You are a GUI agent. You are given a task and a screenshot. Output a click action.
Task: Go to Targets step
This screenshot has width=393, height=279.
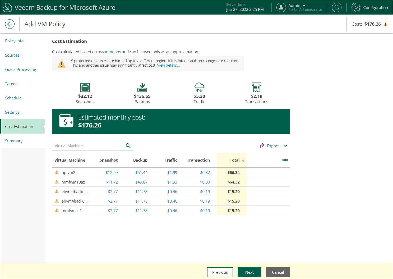click(12, 84)
